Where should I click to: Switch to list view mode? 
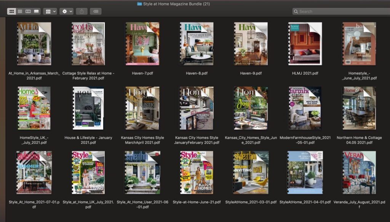20,11
